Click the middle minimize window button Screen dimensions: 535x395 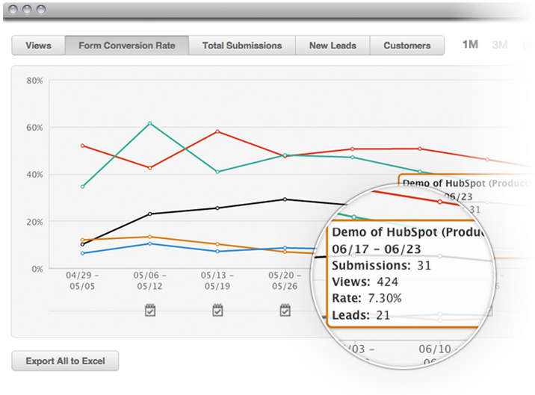click(27, 10)
